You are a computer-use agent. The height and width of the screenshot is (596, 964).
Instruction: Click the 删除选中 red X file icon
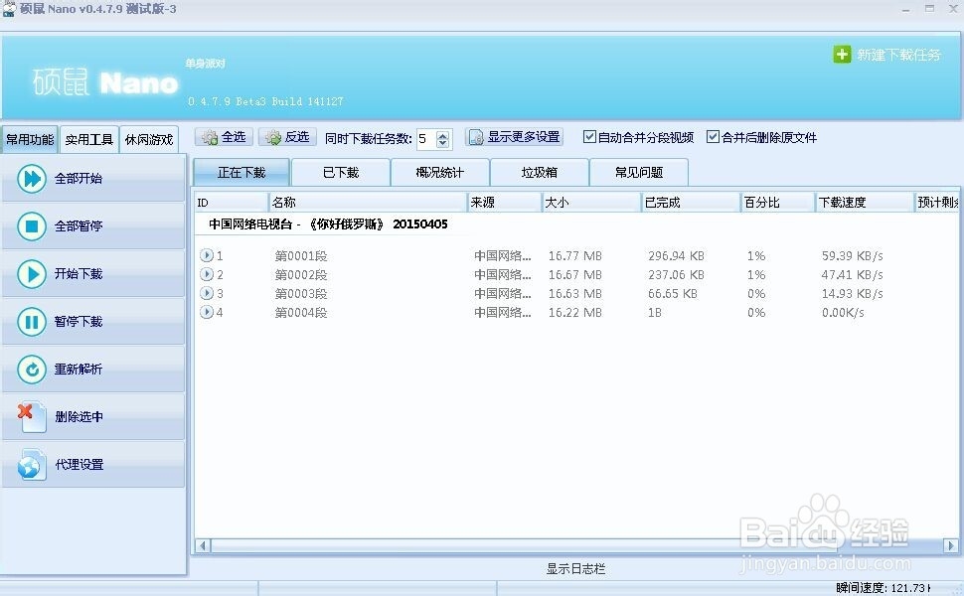(32, 417)
